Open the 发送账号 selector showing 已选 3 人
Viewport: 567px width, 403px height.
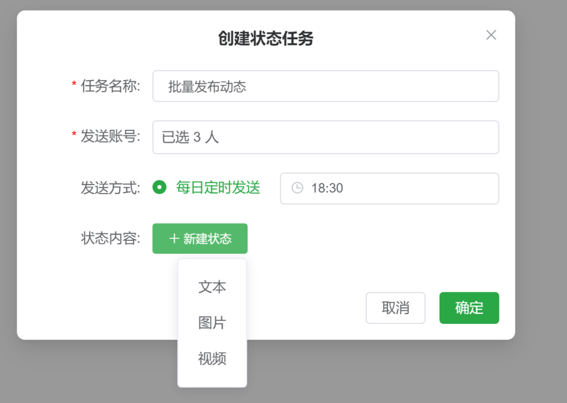[x=326, y=137]
